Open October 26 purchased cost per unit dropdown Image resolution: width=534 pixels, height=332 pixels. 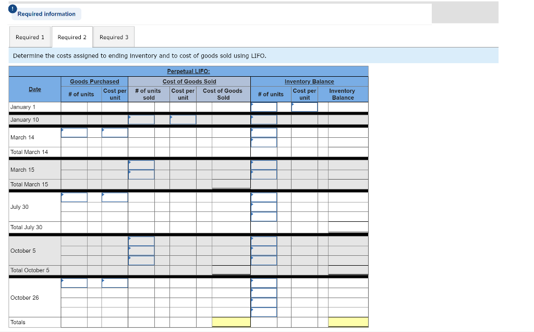(115, 283)
